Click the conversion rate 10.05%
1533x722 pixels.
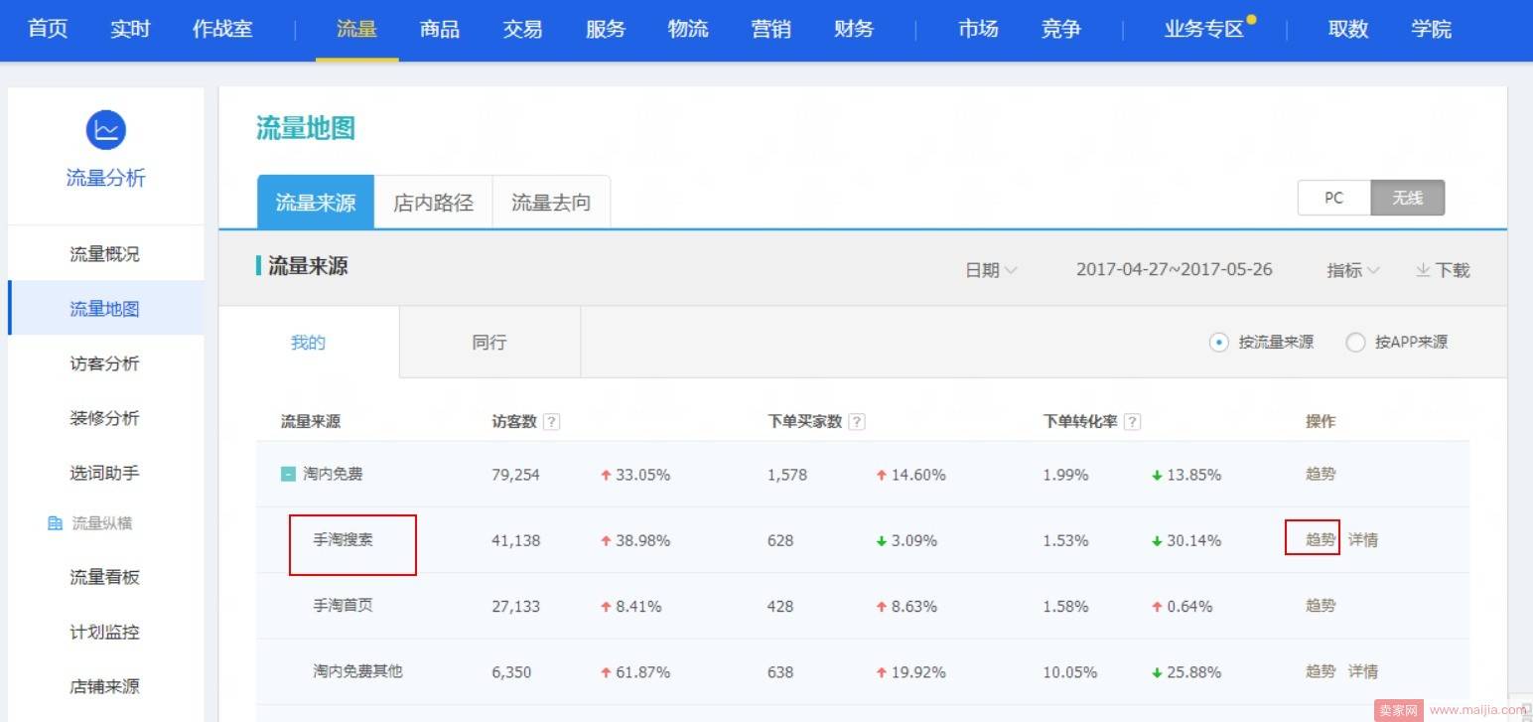point(1069,672)
